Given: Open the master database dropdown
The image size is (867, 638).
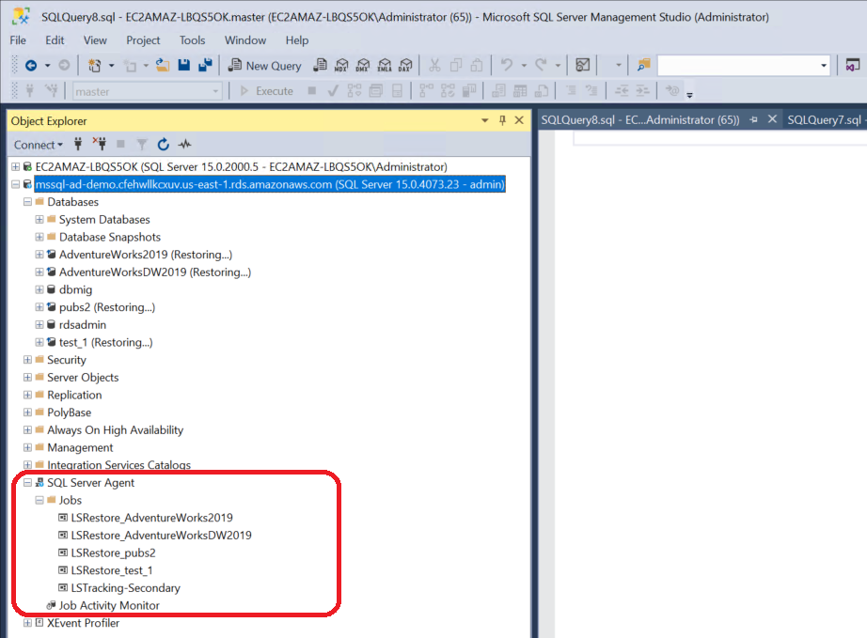Looking at the screenshot, I should (x=215, y=92).
